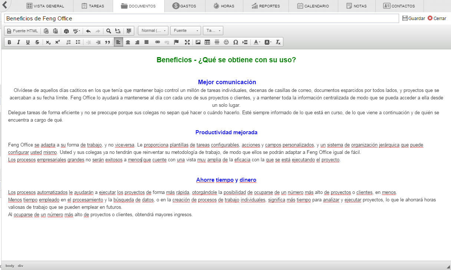Open the find (magnifier) tool

click(x=109, y=31)
